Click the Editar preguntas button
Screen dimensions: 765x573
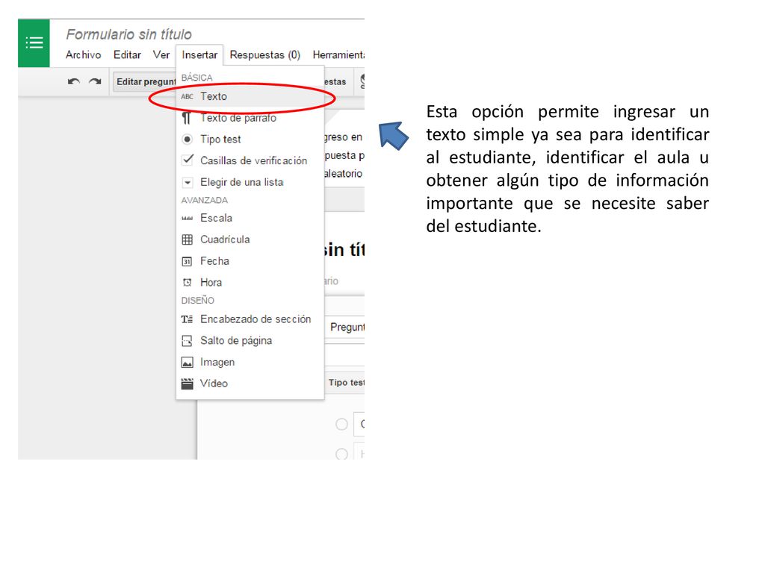click(x=145, y=82)
